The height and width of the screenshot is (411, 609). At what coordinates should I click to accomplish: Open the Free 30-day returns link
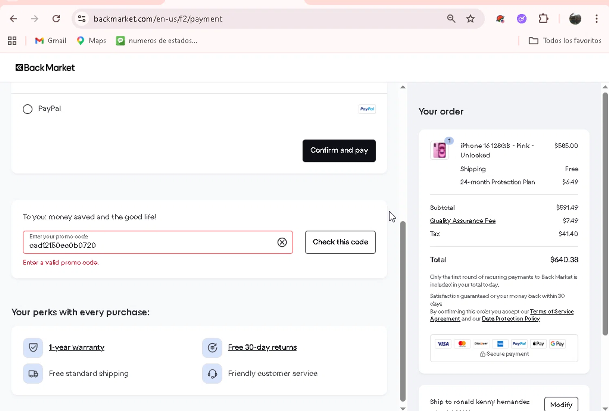[x=262, y=347]
